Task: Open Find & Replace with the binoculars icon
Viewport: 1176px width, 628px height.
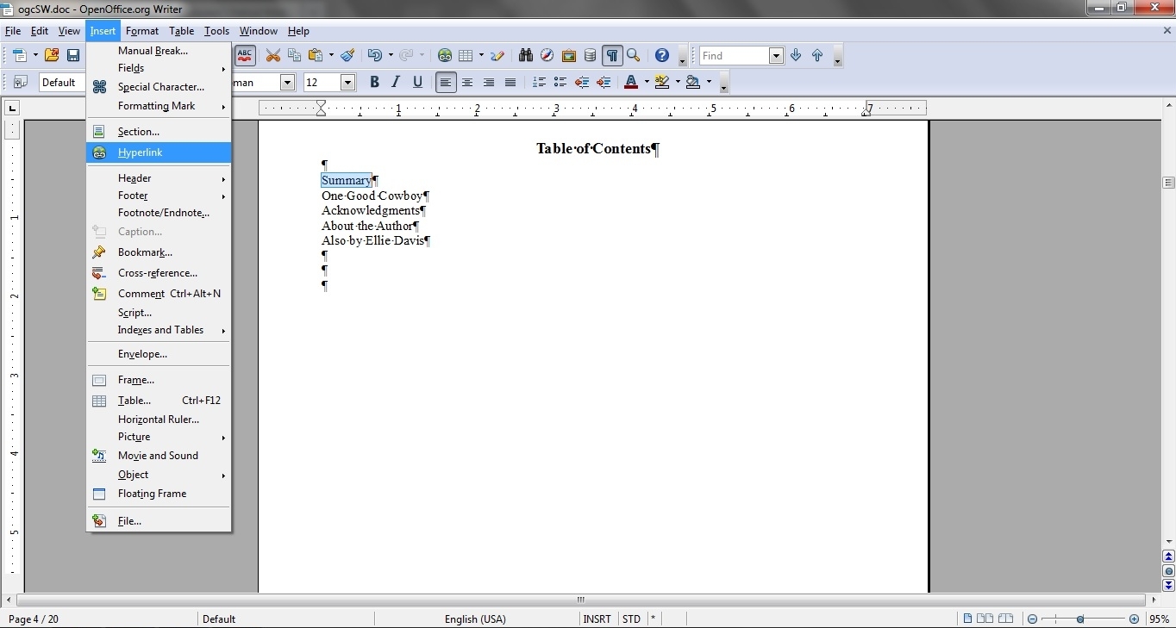Action: [526, 55]
